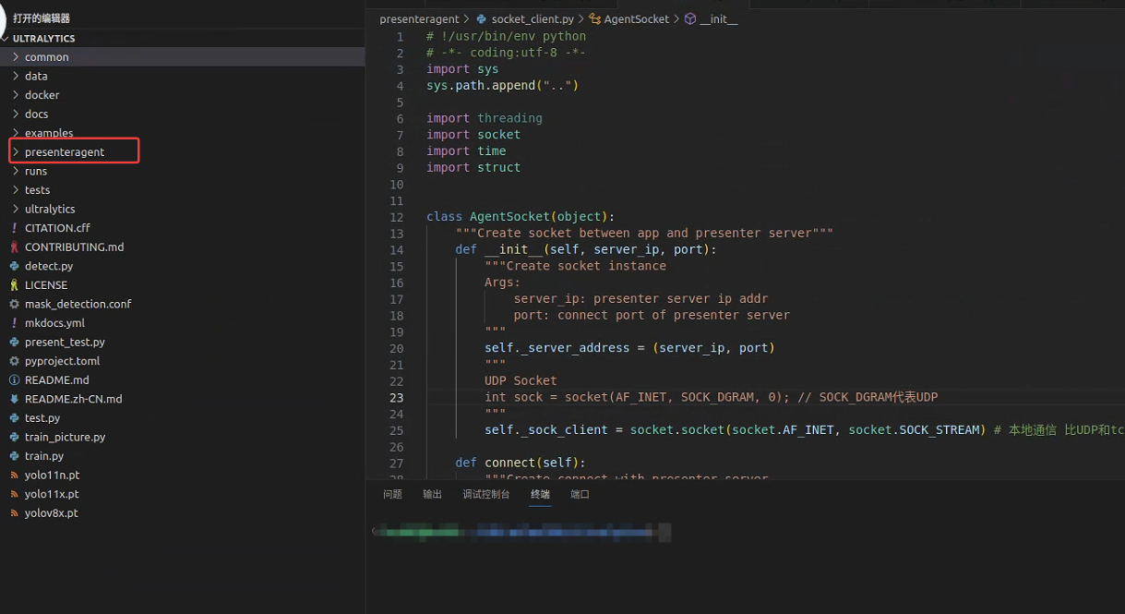Image resolution: width=1125 pixels, height=614 pixels.
Task: Expand the tests folder chevron
Action: [15, 190]
